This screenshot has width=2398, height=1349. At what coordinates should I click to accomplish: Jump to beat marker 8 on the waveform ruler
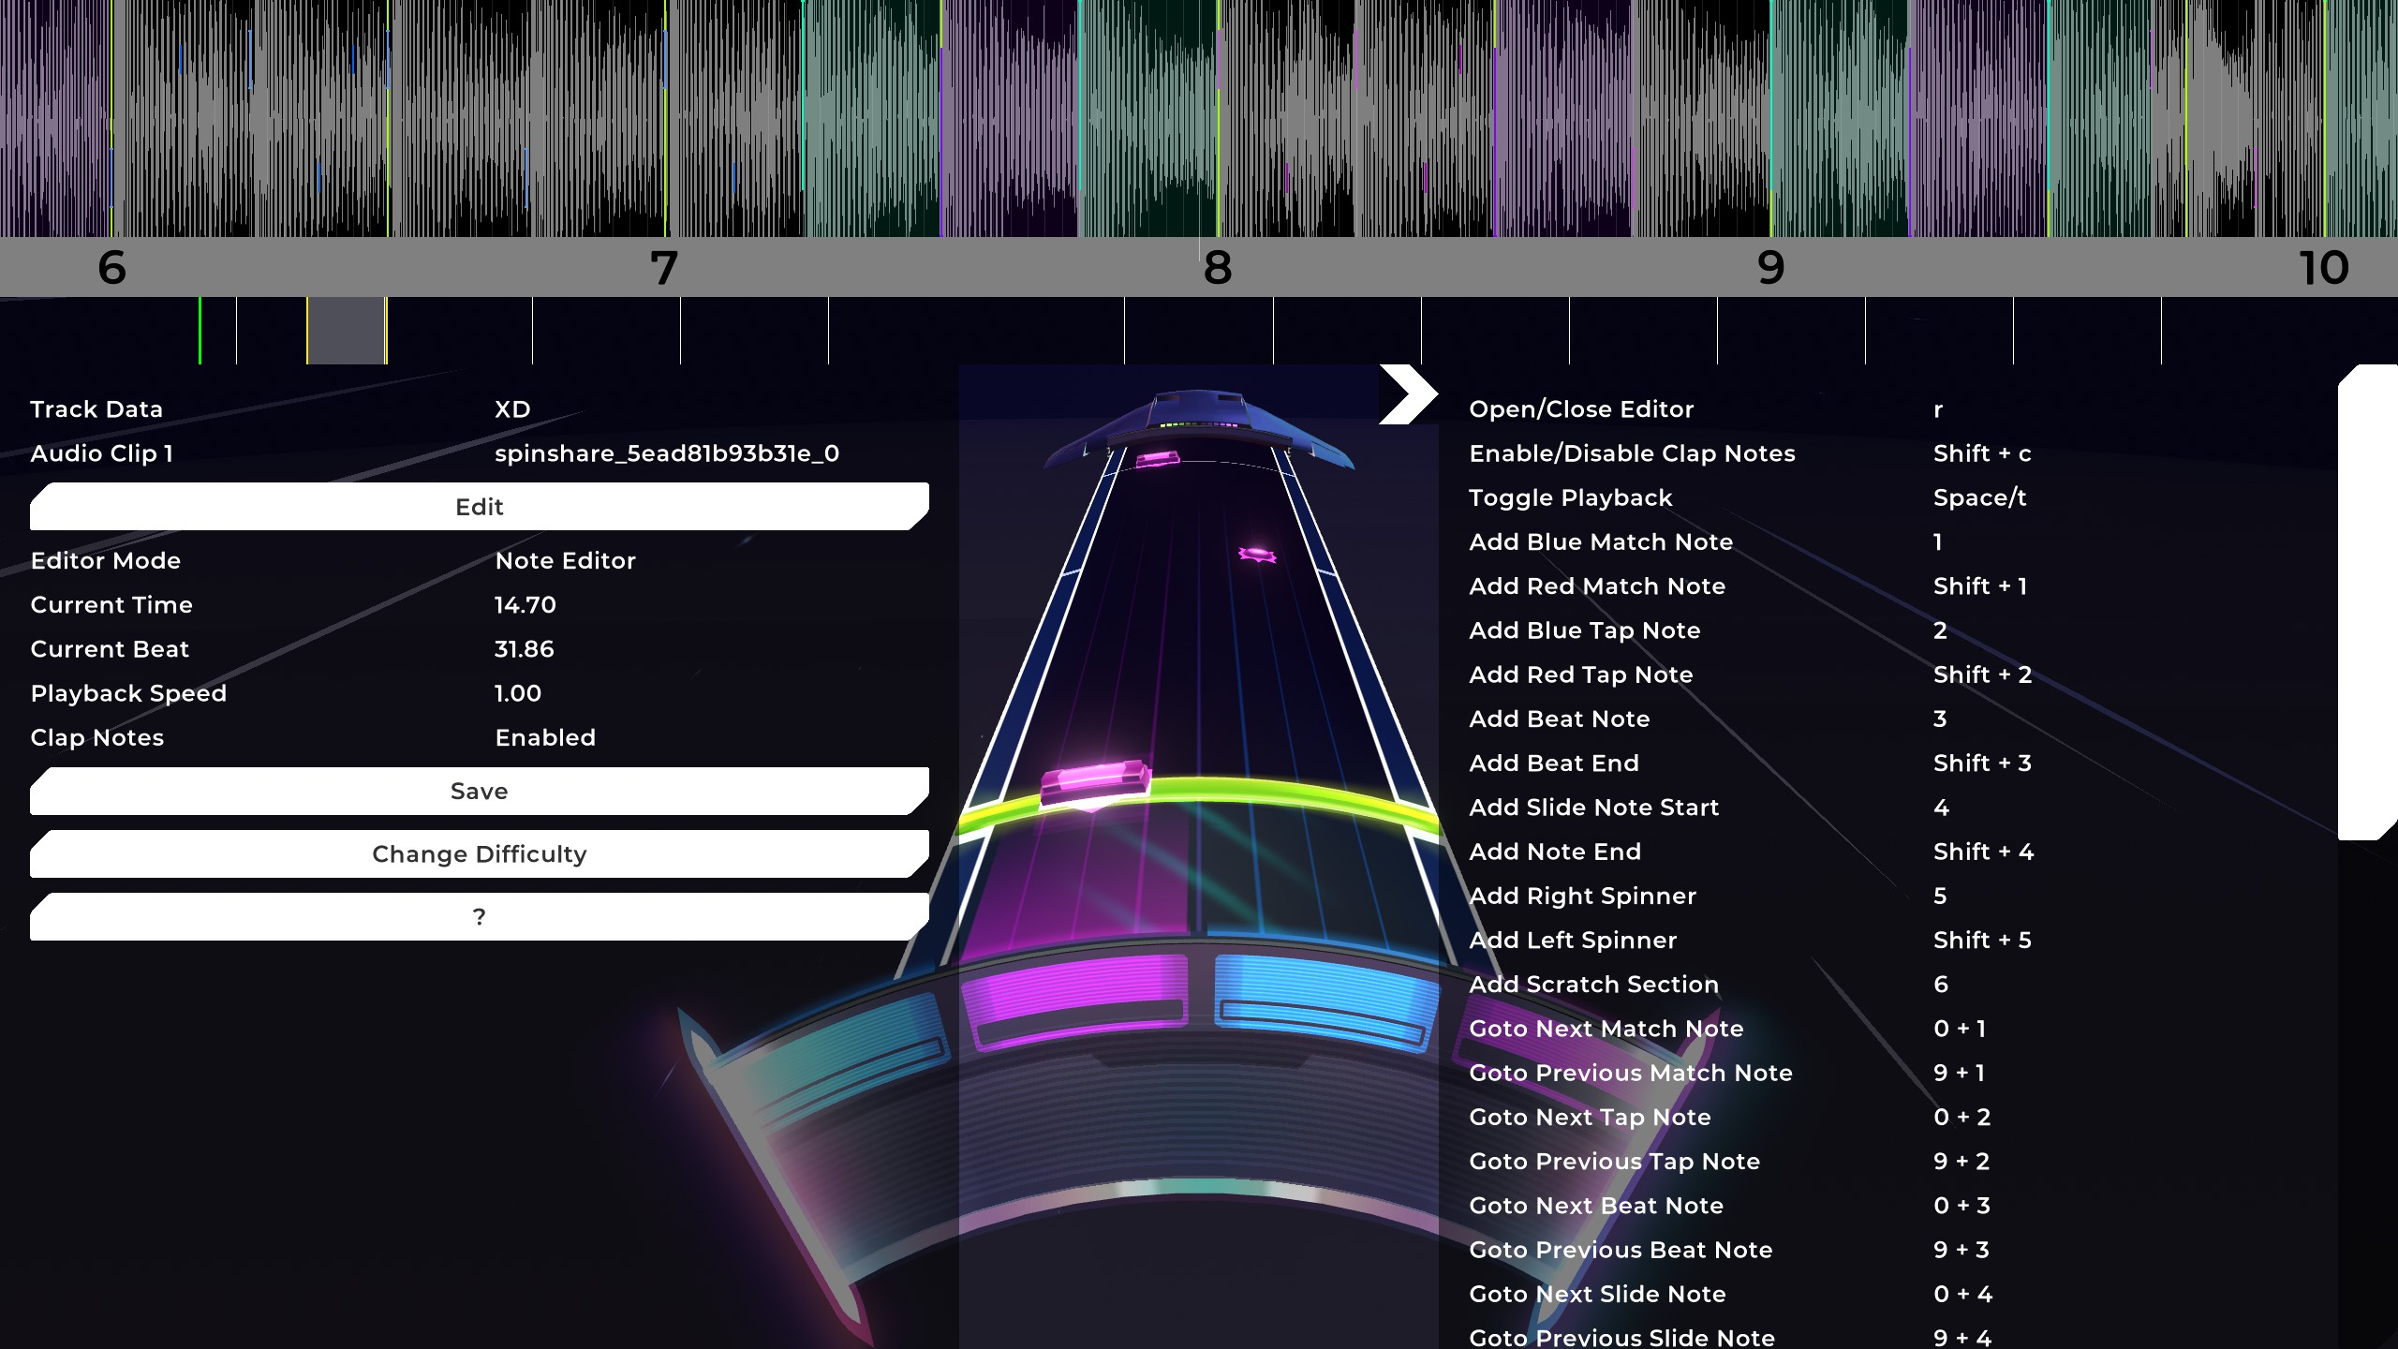(x=1217, y=268)
